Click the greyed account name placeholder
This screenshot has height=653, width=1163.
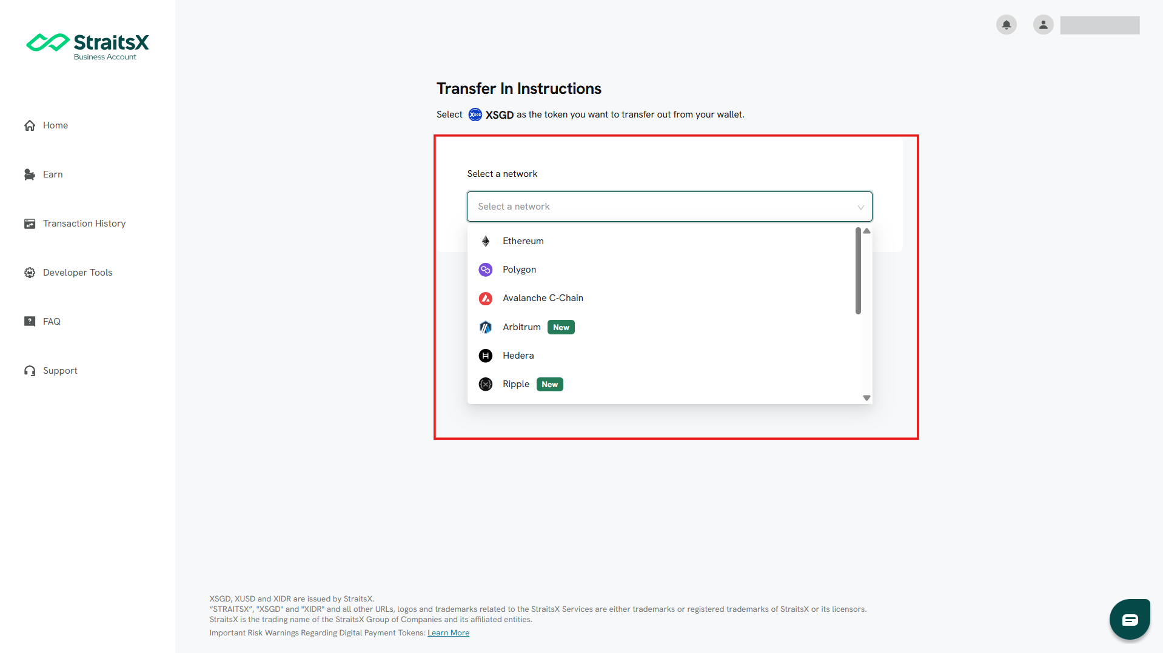[x=1099, y=25]
